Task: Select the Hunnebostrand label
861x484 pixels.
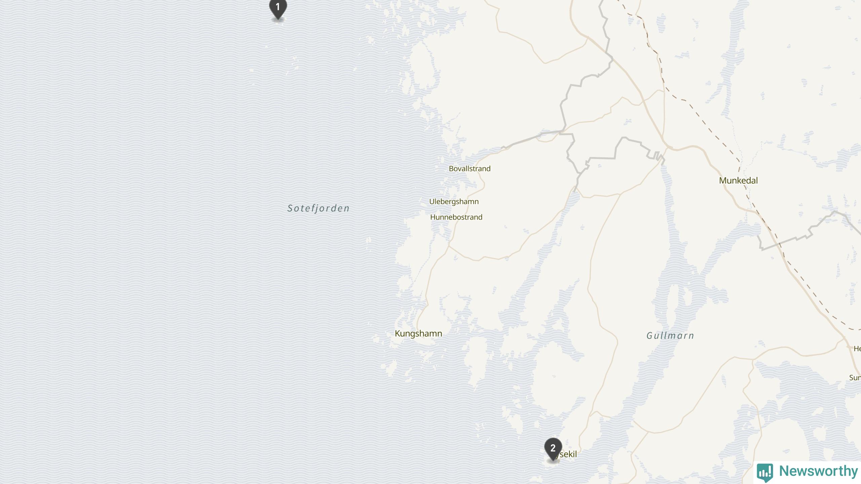Action: tap(456, 217)
